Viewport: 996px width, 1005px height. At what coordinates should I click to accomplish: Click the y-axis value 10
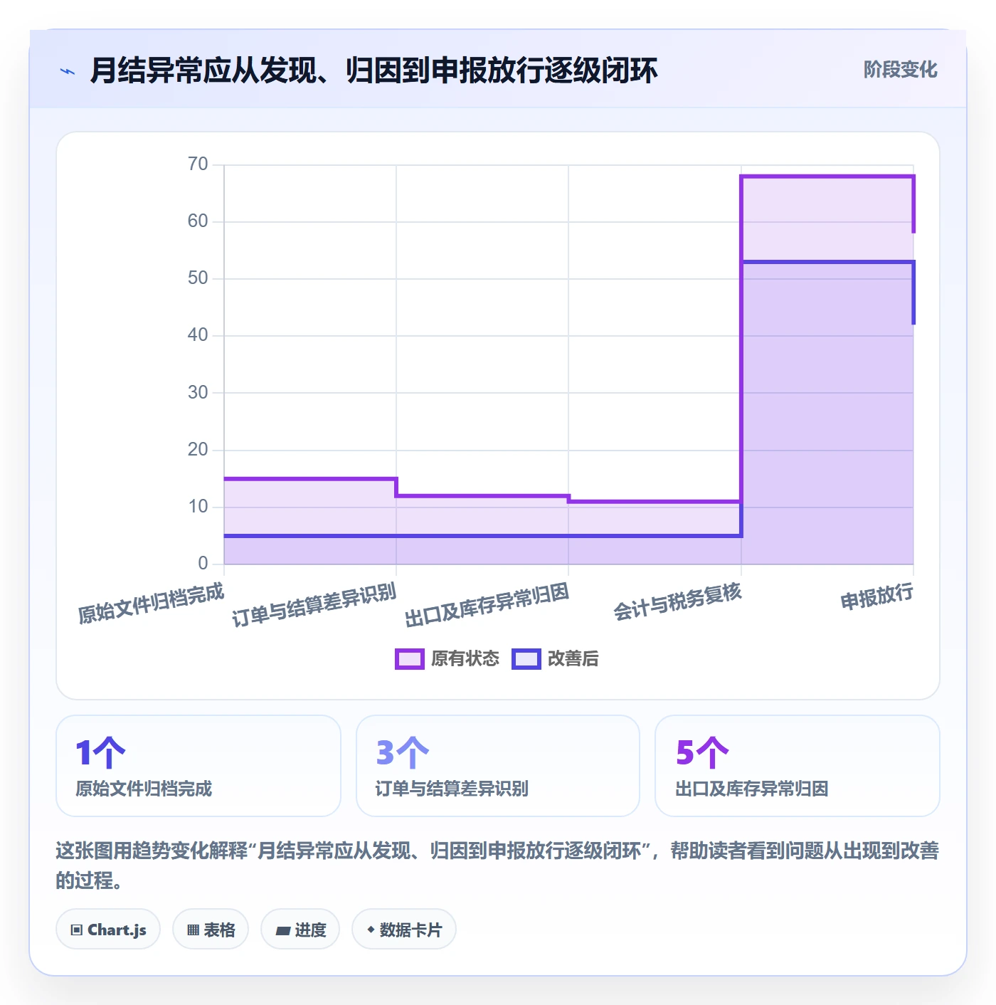(x=198, y=507)
